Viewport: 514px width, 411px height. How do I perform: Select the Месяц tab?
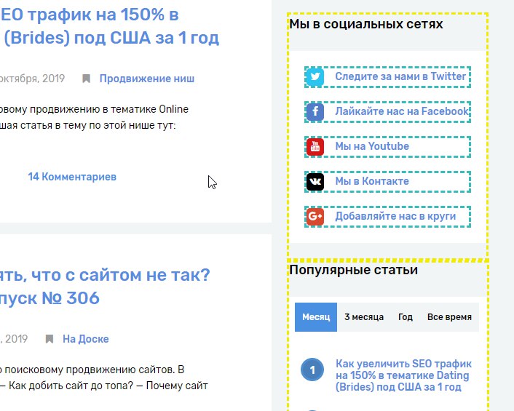[x=316, y=317]
